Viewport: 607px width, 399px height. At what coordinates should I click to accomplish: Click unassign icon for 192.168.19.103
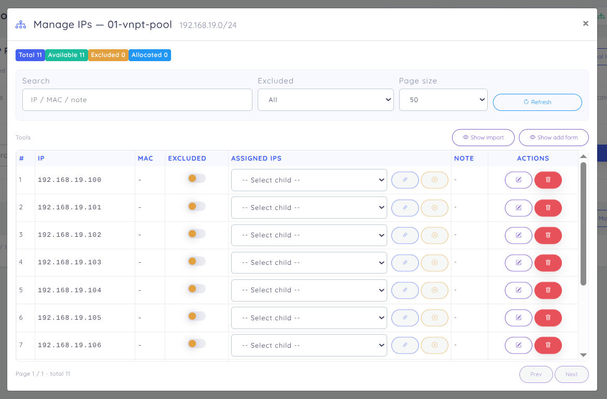(x=434, y=263)
